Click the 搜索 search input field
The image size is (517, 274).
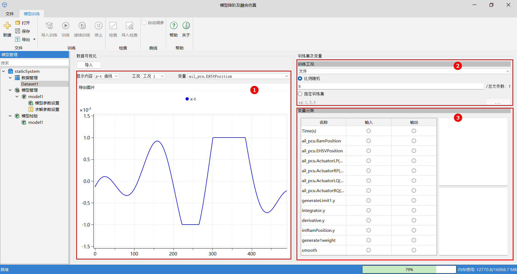point(34,63)
